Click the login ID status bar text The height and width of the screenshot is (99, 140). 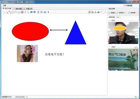(x=6, y=97)
